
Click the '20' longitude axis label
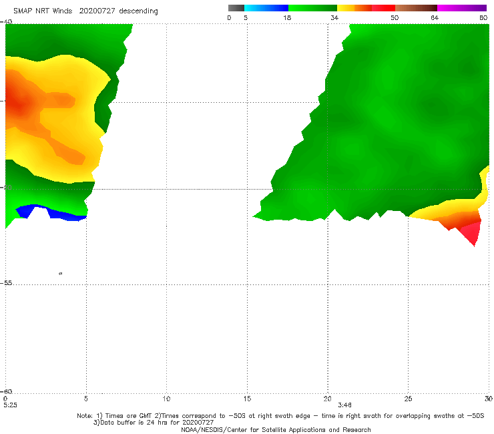pos(327,399)
